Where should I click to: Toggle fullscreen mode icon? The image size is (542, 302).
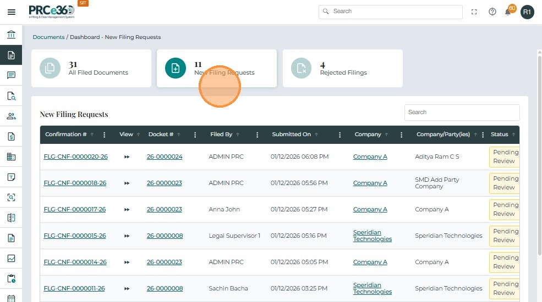(x=474, y=12)
